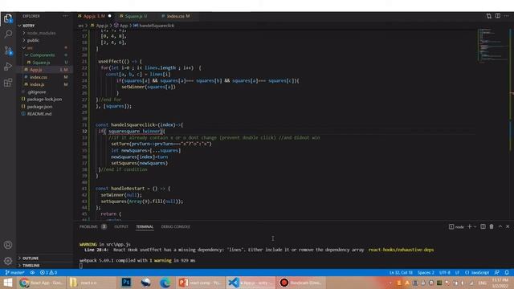Select the Terminal panel tab
514x289 pixels.
click(145, 226)
